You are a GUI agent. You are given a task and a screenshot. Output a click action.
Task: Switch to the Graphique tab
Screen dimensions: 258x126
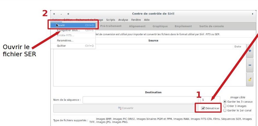[x=160, y=26]
